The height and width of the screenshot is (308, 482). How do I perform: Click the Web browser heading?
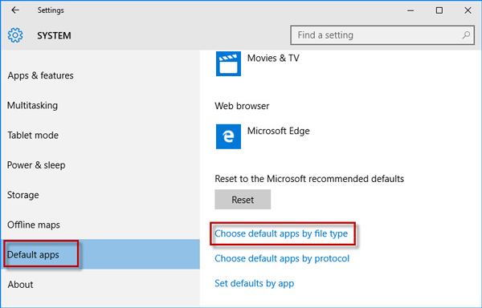coord(242,106)
